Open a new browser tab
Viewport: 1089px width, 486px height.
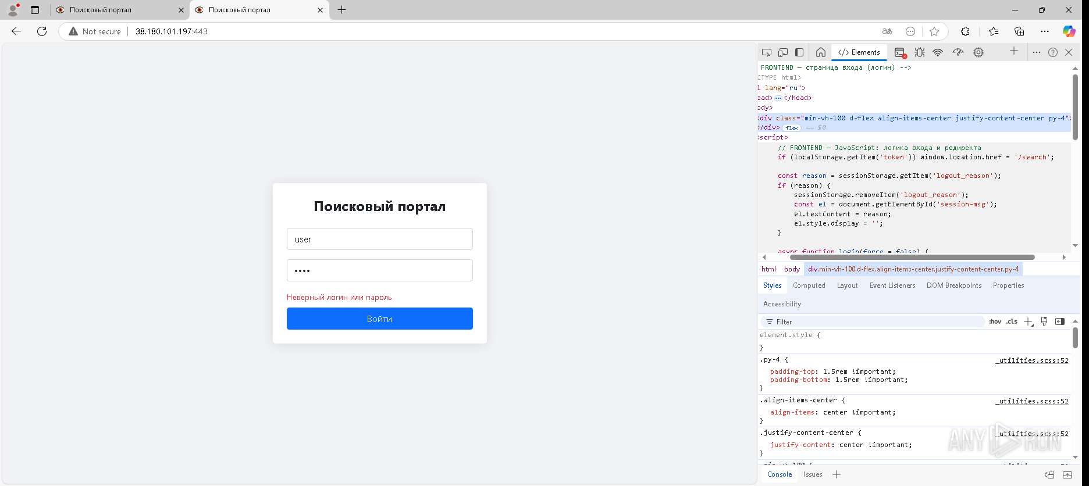pos(342,10)
